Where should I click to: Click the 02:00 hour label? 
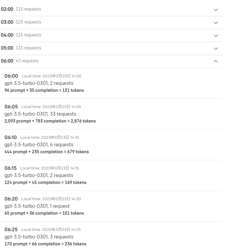click(x=7, y=9)
